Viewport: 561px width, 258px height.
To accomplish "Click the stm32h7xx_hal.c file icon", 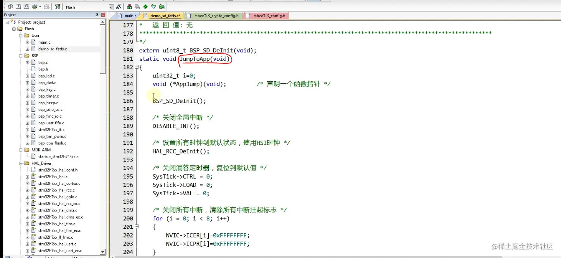I will 33,177.
